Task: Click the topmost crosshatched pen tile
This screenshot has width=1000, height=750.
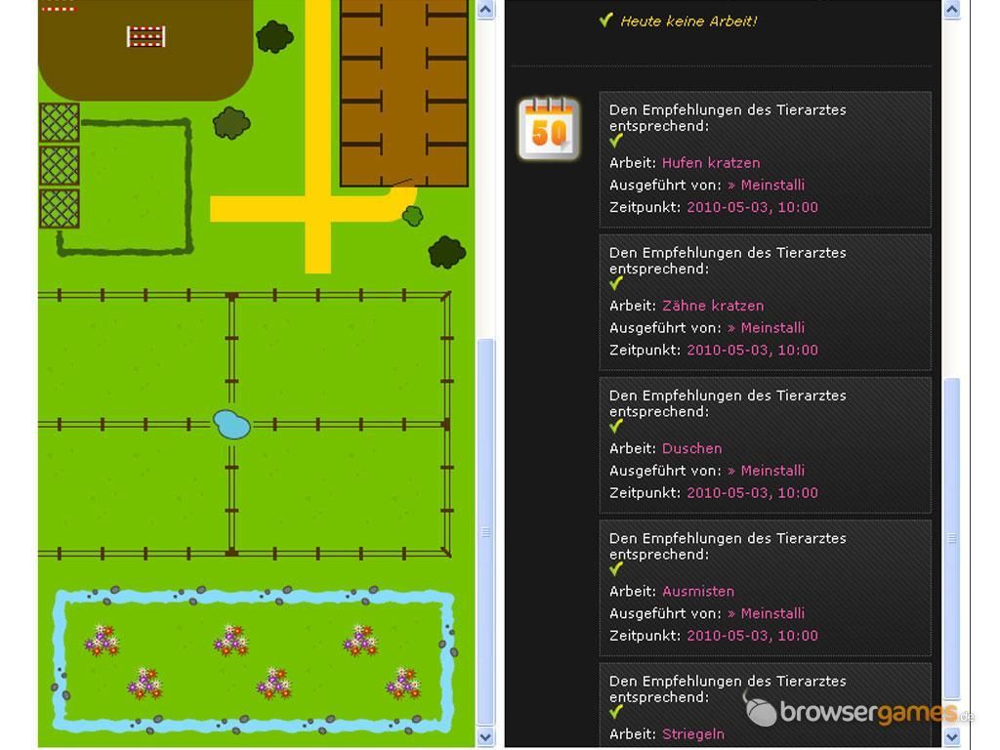Action: click(60, 122)
